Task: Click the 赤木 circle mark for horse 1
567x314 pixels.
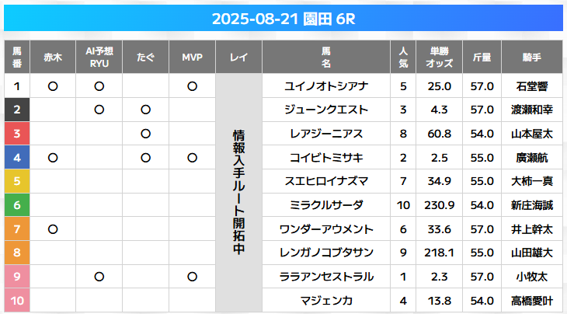Action: coord(53,86)
